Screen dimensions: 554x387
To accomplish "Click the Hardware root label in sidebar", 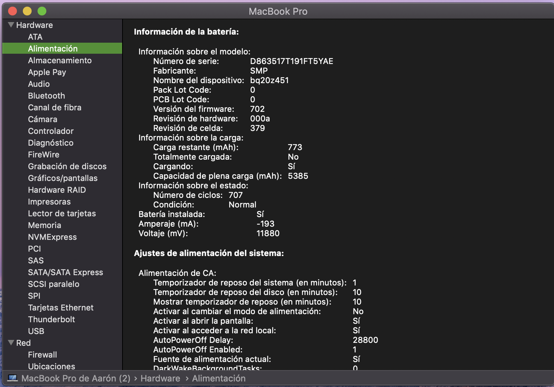I will pos(35,25).
